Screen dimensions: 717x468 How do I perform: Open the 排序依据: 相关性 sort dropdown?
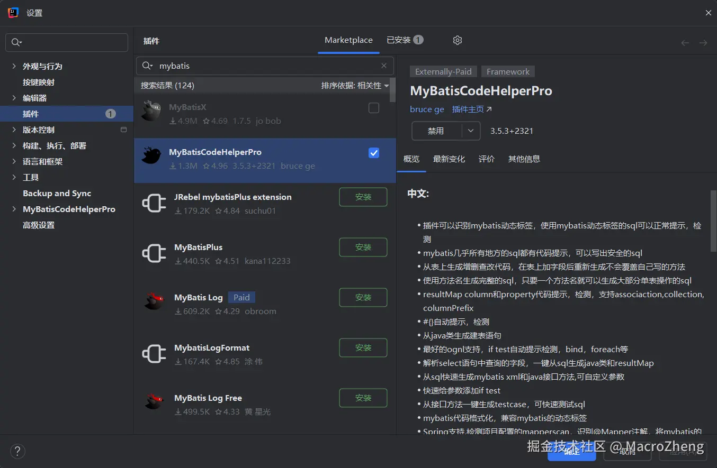click(355, 85)
